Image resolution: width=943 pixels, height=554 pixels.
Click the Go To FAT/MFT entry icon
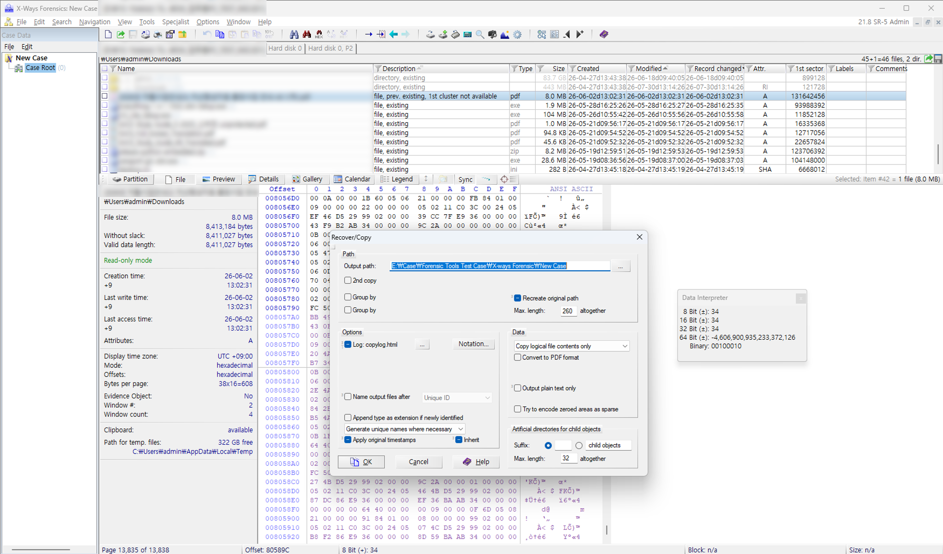click(381, 34)
